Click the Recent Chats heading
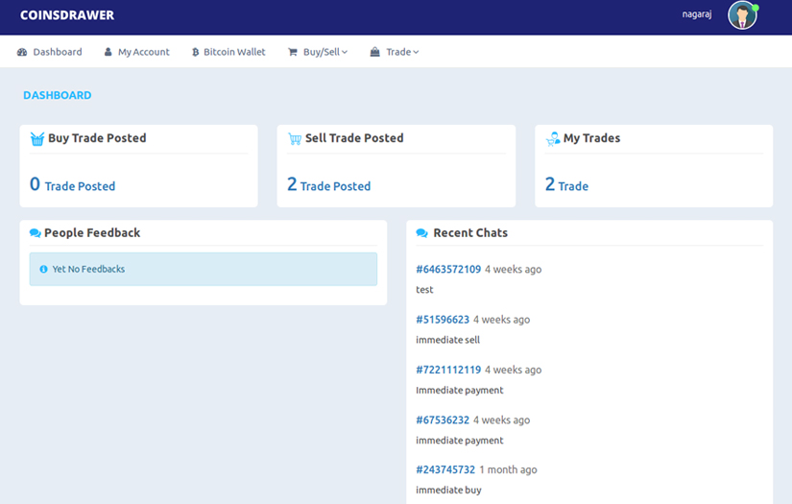Viewport: 792px width, 504px height. pyautogui.click(x=470, y=233)
